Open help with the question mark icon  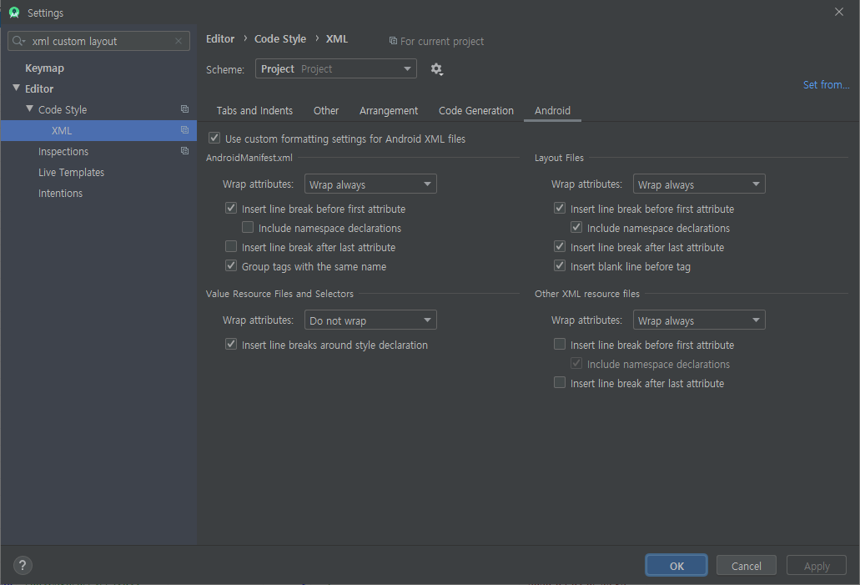point(23,565)
